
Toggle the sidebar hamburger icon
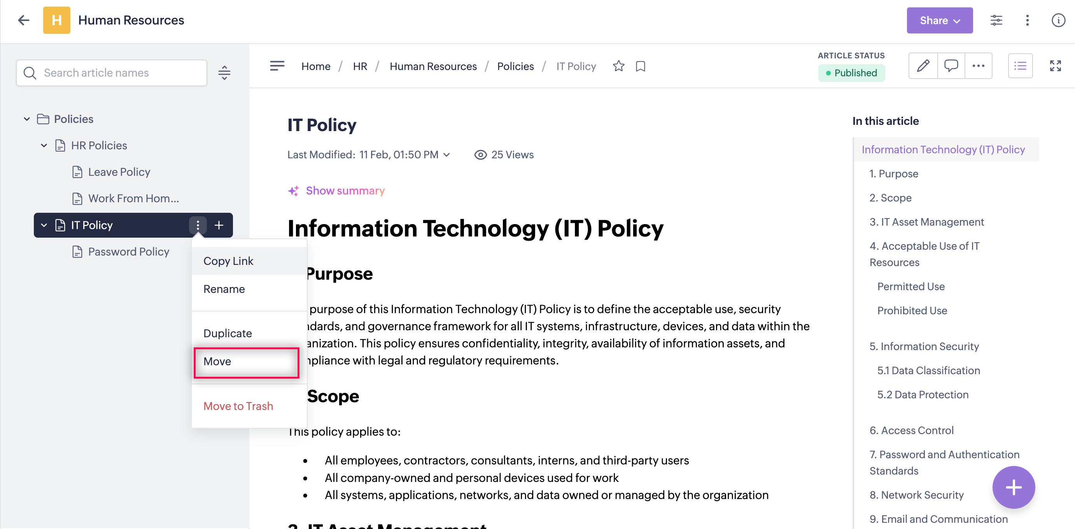point(277,66)
